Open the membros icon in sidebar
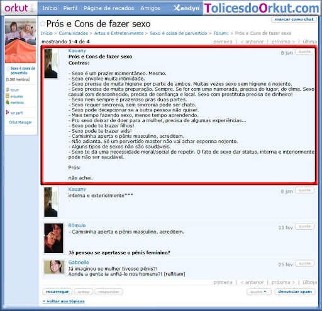Image resolution: width=322 pixels, height=311 pixels. coord(8,102)
